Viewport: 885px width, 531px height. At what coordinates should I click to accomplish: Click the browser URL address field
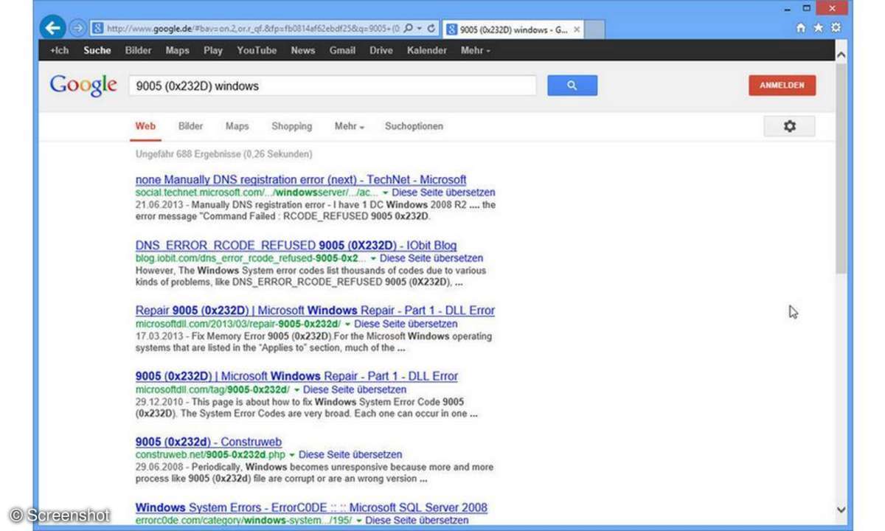(x=251, y=29)
